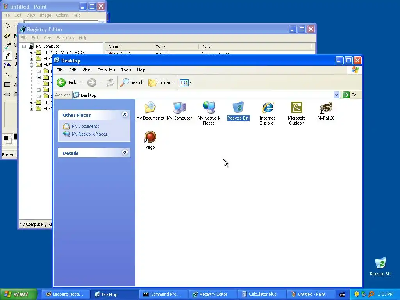Select the Free-Form Select tool in Paint
Image resolution: width=400 pixels, height=300 pixels.
[7, 26]
